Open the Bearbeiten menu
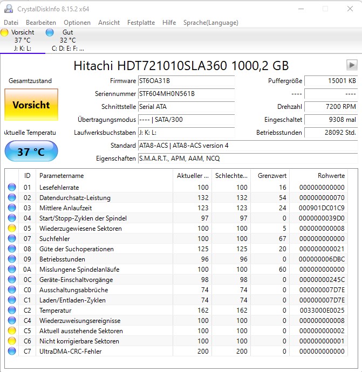Screen dimensions: 362x372 tap(41, 23)
